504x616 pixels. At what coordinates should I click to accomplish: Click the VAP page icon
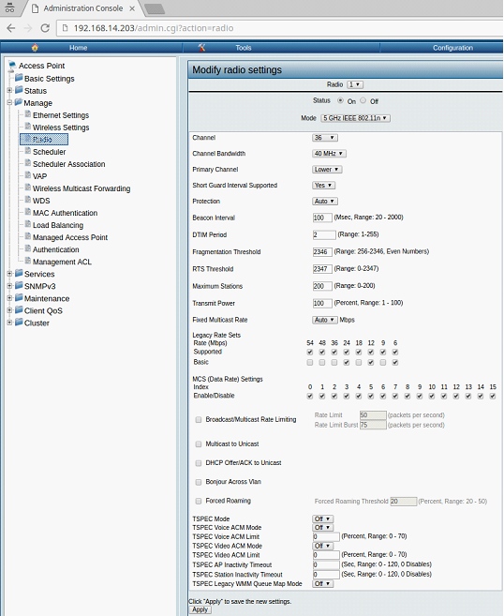[28, 175]
